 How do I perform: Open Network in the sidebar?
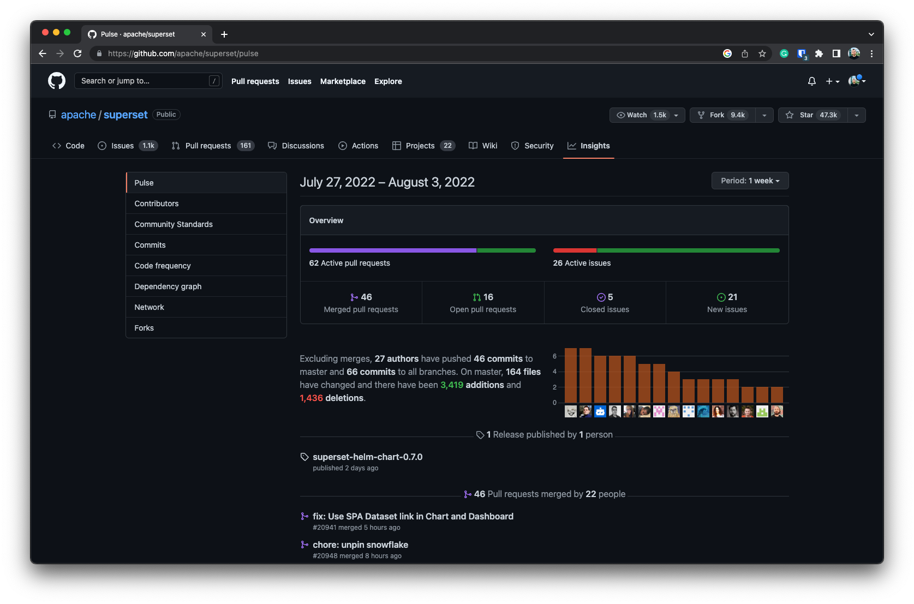[206, 307]
